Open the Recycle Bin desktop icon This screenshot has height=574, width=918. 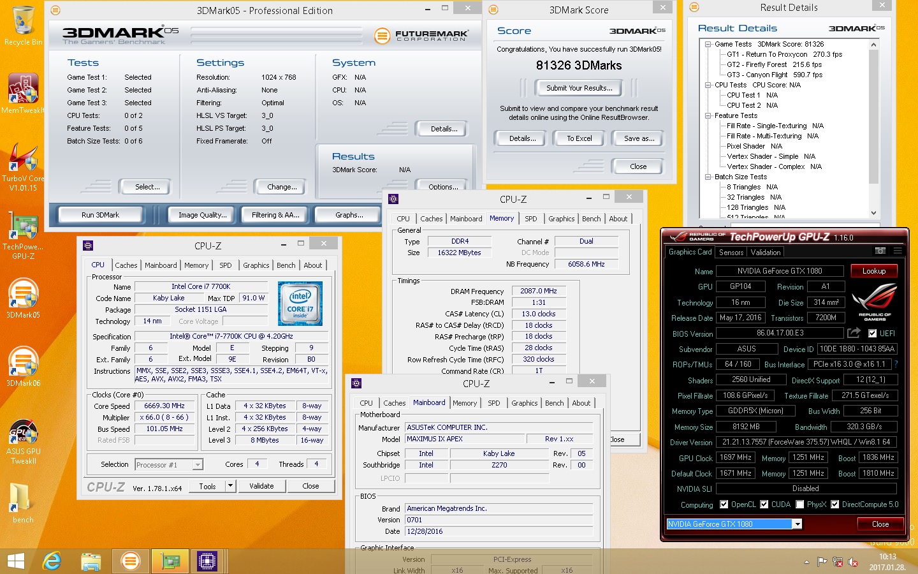pyautogui.click(x=24, y=26)
